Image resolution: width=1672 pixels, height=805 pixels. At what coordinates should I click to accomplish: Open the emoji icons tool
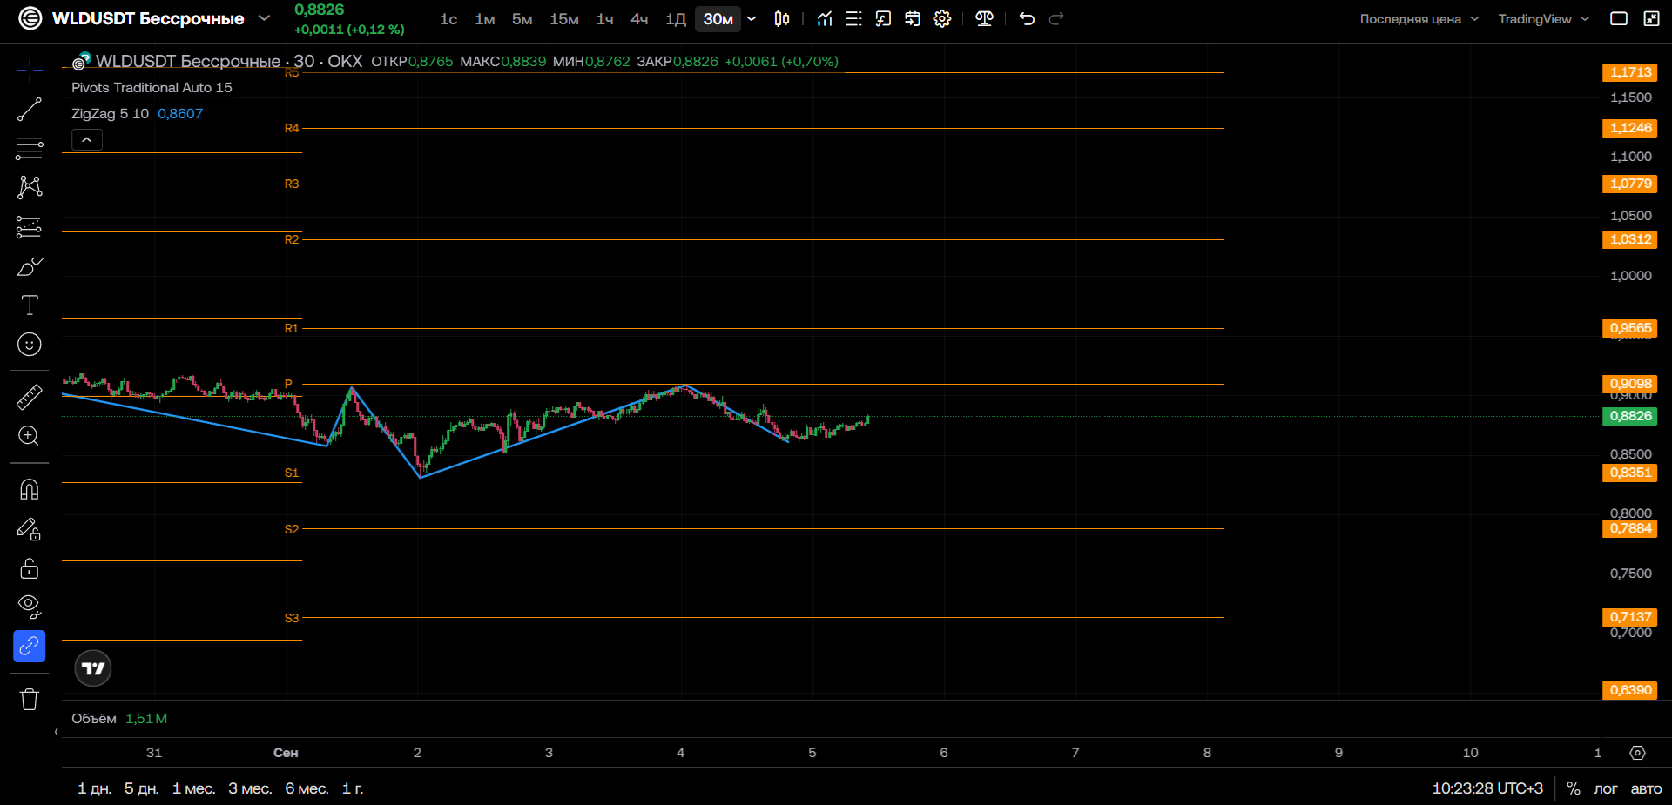29,345
